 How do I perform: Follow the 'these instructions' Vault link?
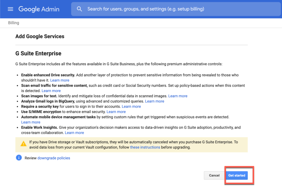(145, 147)
